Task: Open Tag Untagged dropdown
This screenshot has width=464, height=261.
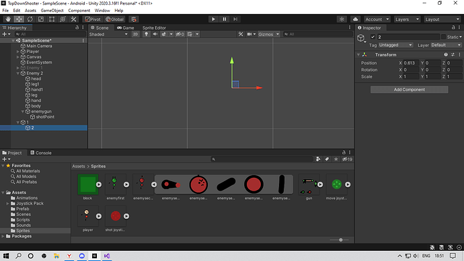Action: click(x=395, y=45)
